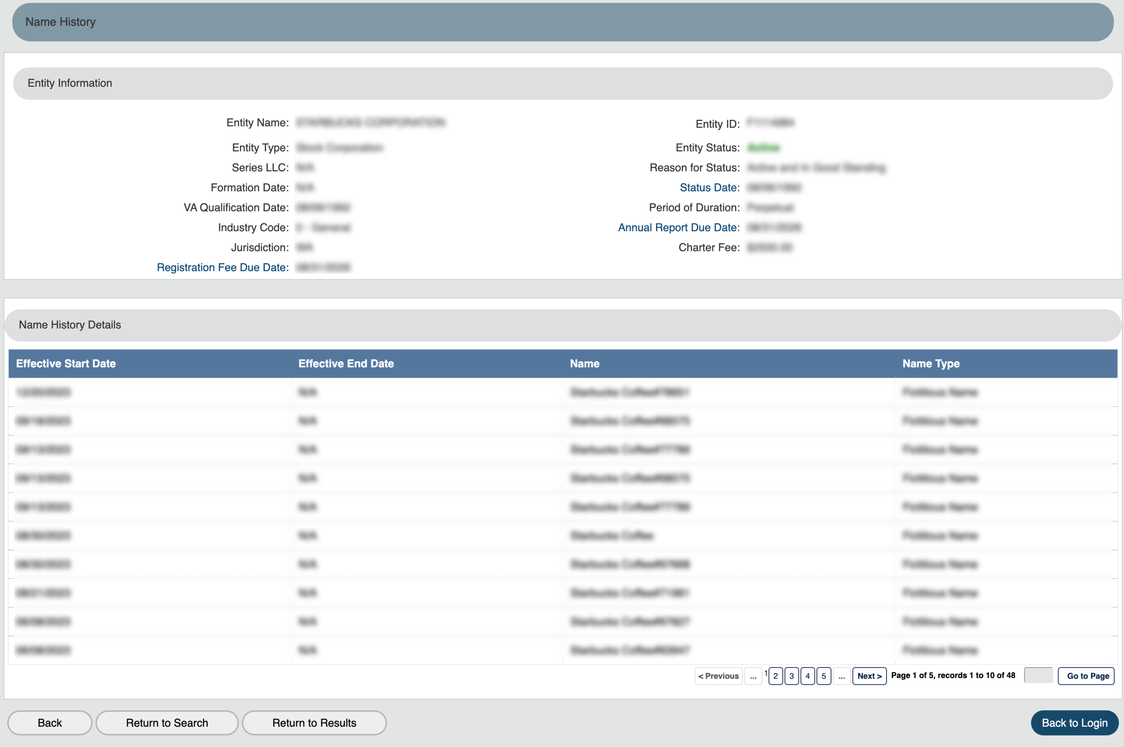Select the 'Industry Code:' label
This screenshot has width=1124, height=747.
point(253,228)
